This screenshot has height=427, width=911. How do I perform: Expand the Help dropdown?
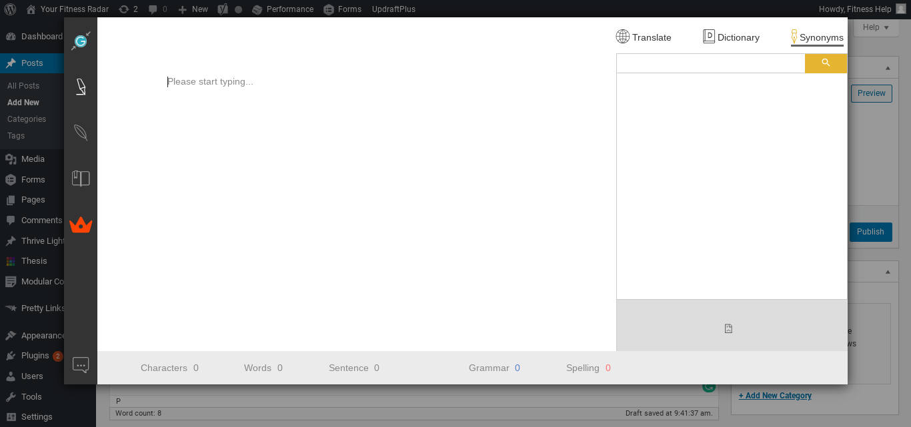click(876, 27)
